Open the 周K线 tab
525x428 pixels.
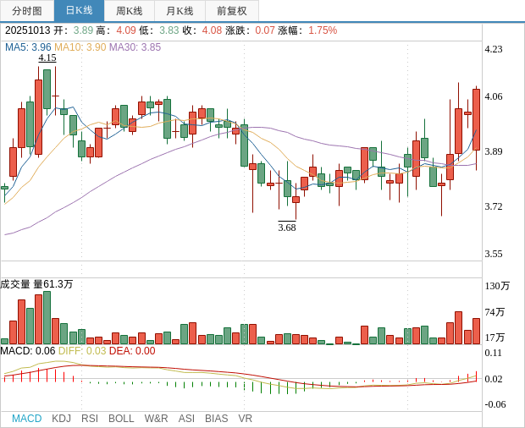[x=130, y=11]
